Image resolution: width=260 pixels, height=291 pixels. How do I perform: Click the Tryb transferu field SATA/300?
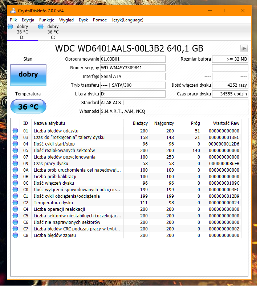tap(133, 85)
